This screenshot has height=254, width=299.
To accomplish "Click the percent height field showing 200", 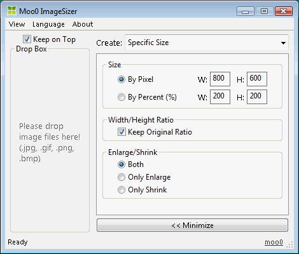I will click(x=257, y=97).
